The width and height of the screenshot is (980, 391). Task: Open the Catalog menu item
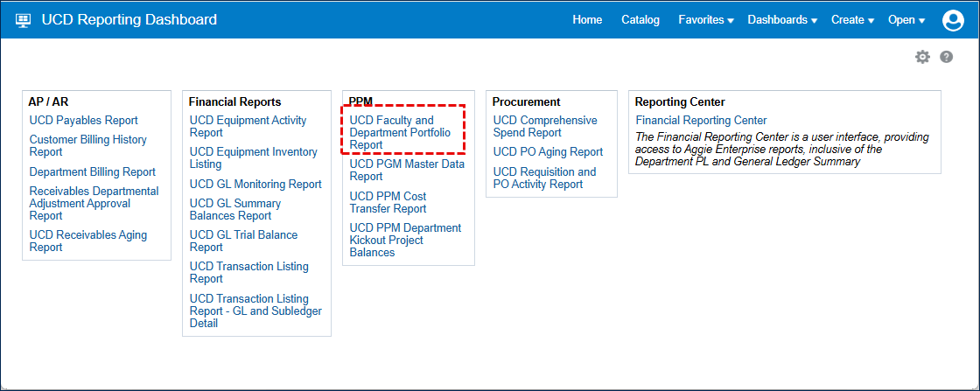640,20
